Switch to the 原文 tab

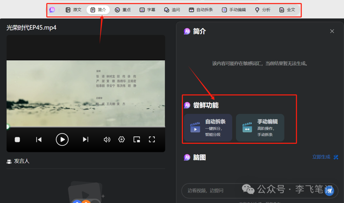(x=73, y=10)
